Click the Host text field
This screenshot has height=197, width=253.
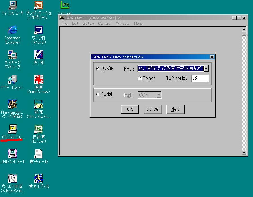coord(171,69)
